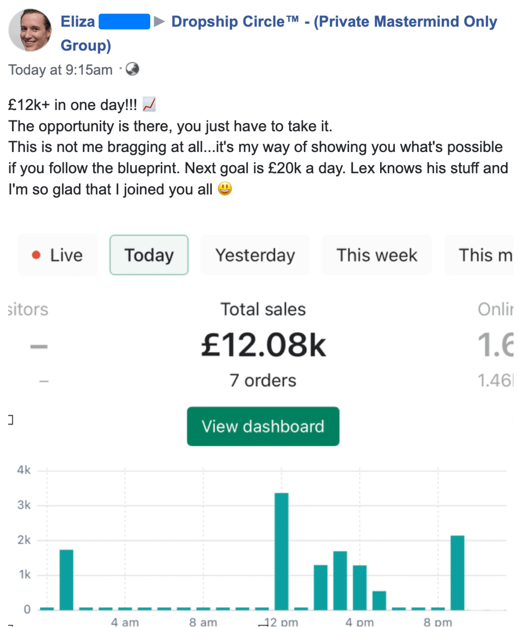The height and width of the screenshot is (627, 519).
Task: Switch to the This week tab
Action: [377, 255]
